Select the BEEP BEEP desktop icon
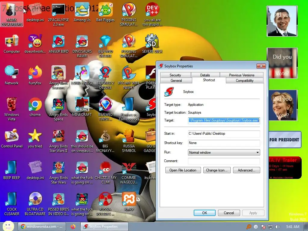Image resolution: width=308 pixels, height=231 pixels. coord(12,170)
